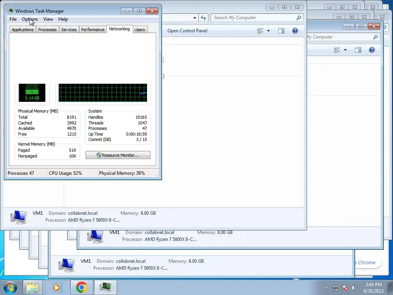Open the File menu in Task Manager
Image resolution: width=393 pixels, height=295 pixels.
click(13, 19)
